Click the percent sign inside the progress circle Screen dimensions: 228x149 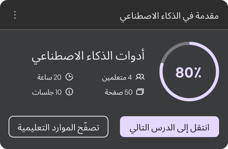click(x=196, y=72)
